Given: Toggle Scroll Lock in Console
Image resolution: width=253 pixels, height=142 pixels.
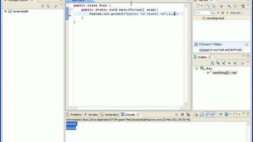Looking at the screenshot, I should pyautogui.click(x=202, y=114).
